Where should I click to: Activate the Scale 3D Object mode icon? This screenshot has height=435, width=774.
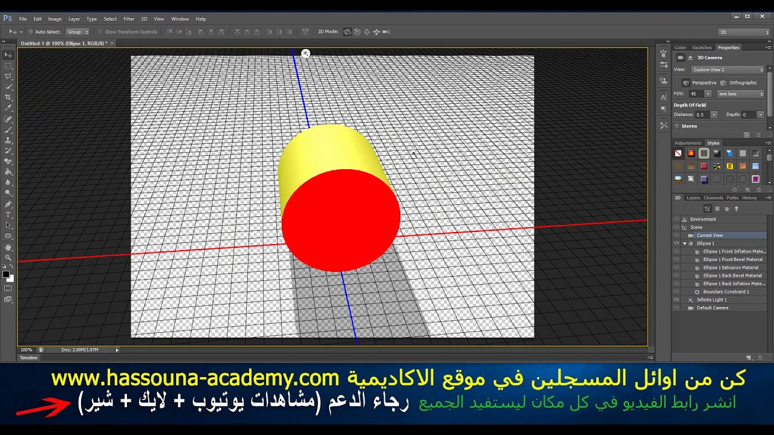coord(386,31)
